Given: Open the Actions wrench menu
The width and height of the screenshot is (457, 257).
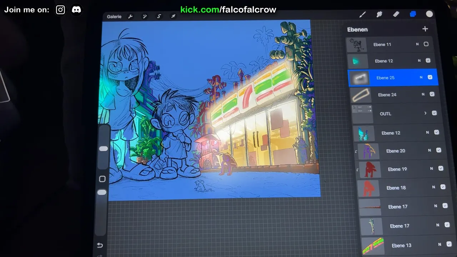Looking at the screenshot, I should (x=130, y=16).
